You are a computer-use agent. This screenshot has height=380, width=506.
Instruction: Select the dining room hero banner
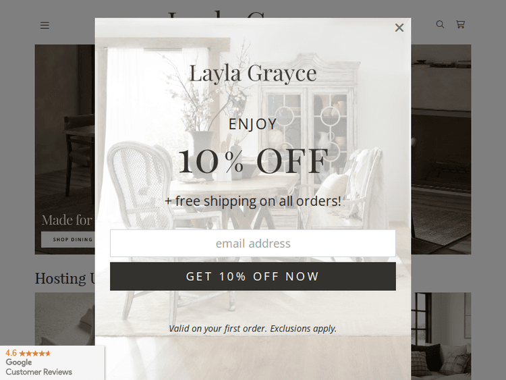coord(65,149)
